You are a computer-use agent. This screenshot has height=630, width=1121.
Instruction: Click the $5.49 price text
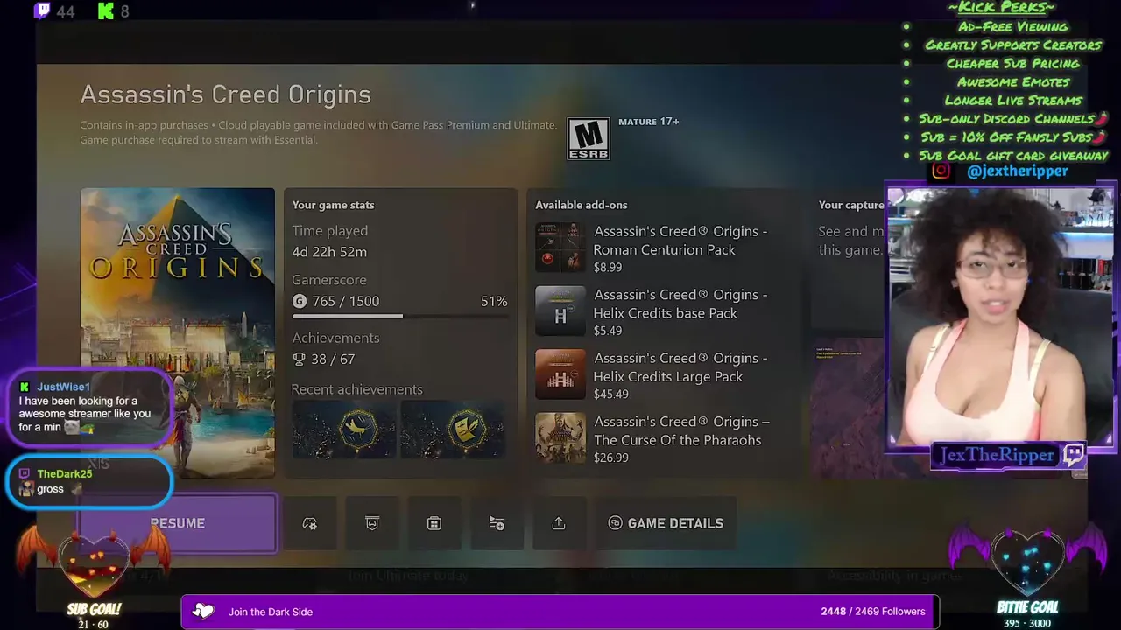(x=608, y=331)
